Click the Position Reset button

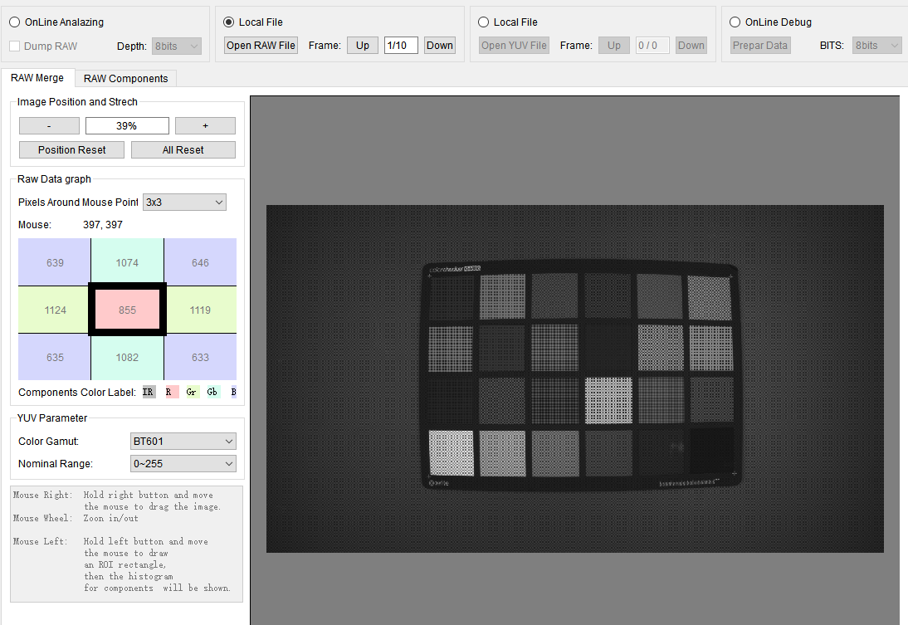point(72,150)
